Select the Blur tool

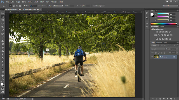3,54
